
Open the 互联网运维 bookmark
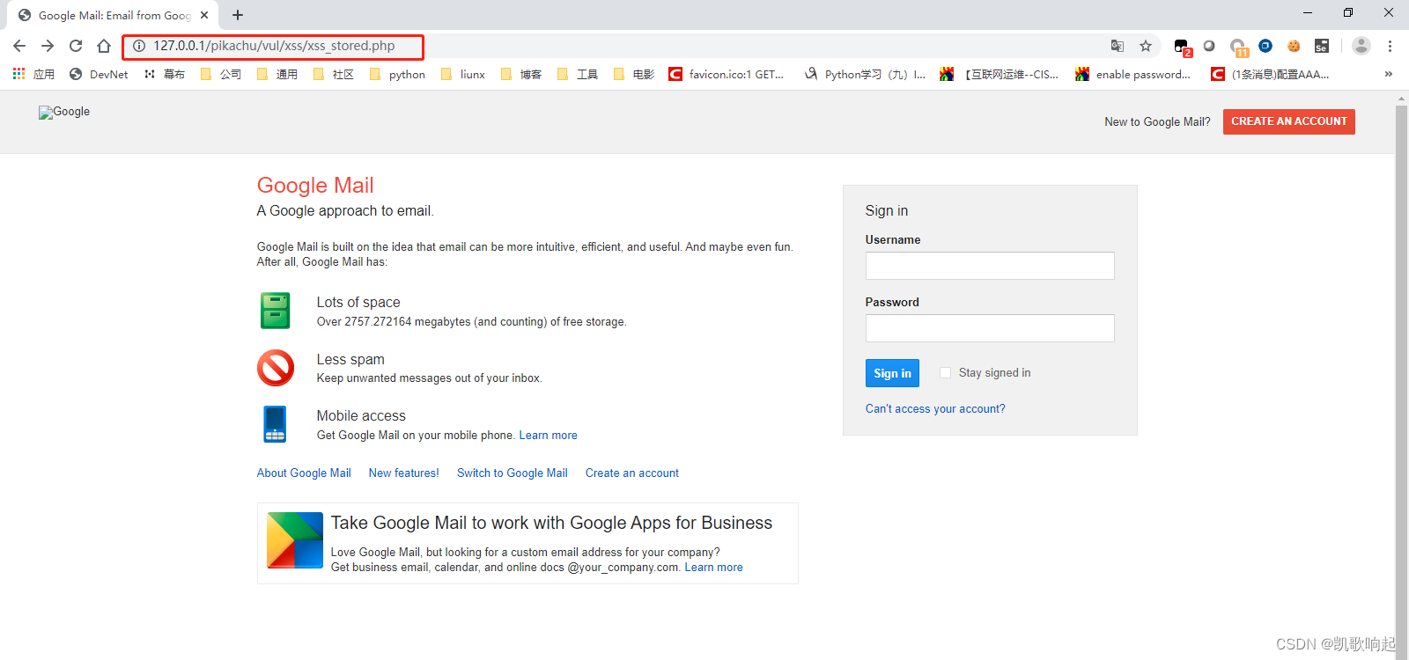1000,74
